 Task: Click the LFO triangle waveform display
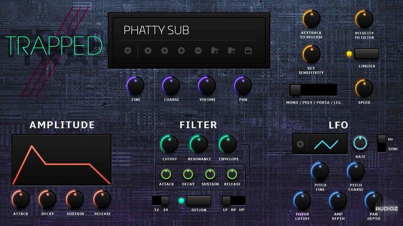[326, 145]
